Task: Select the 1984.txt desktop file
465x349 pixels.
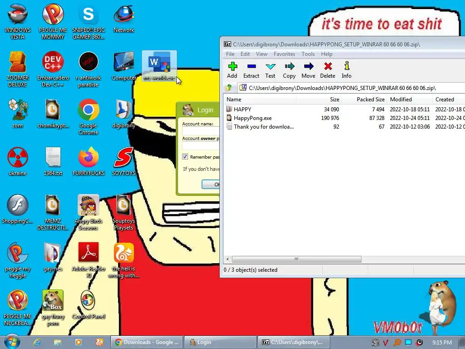Action: pos(53,161)
